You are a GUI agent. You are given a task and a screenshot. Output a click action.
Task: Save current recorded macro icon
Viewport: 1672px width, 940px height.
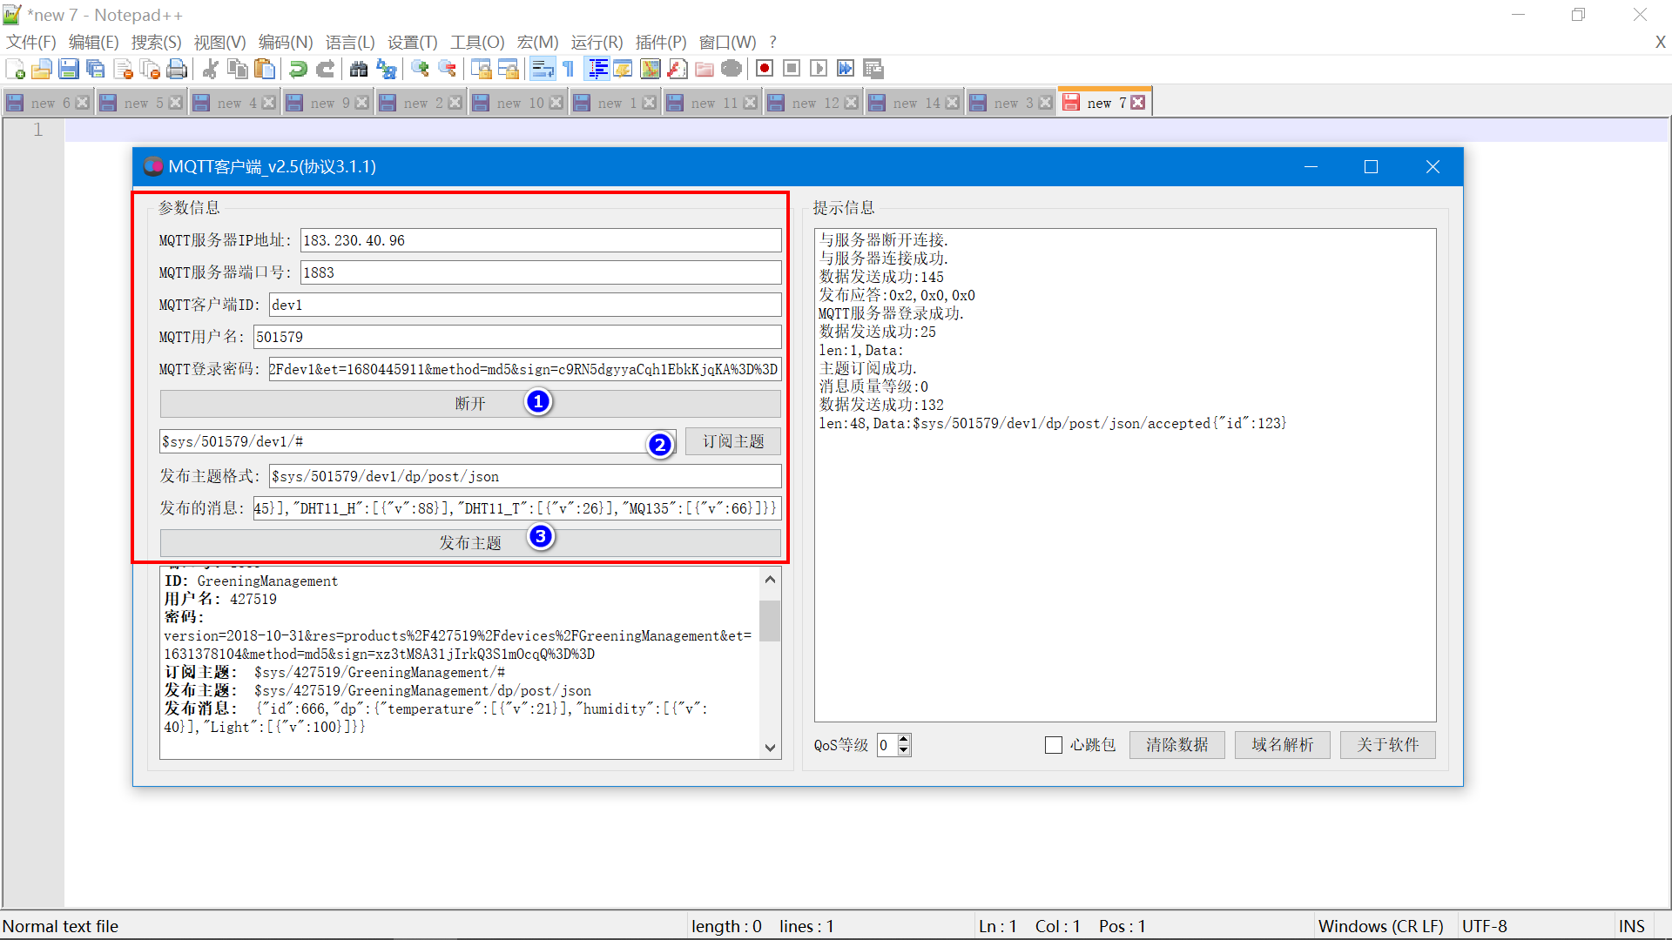point(873,69)
